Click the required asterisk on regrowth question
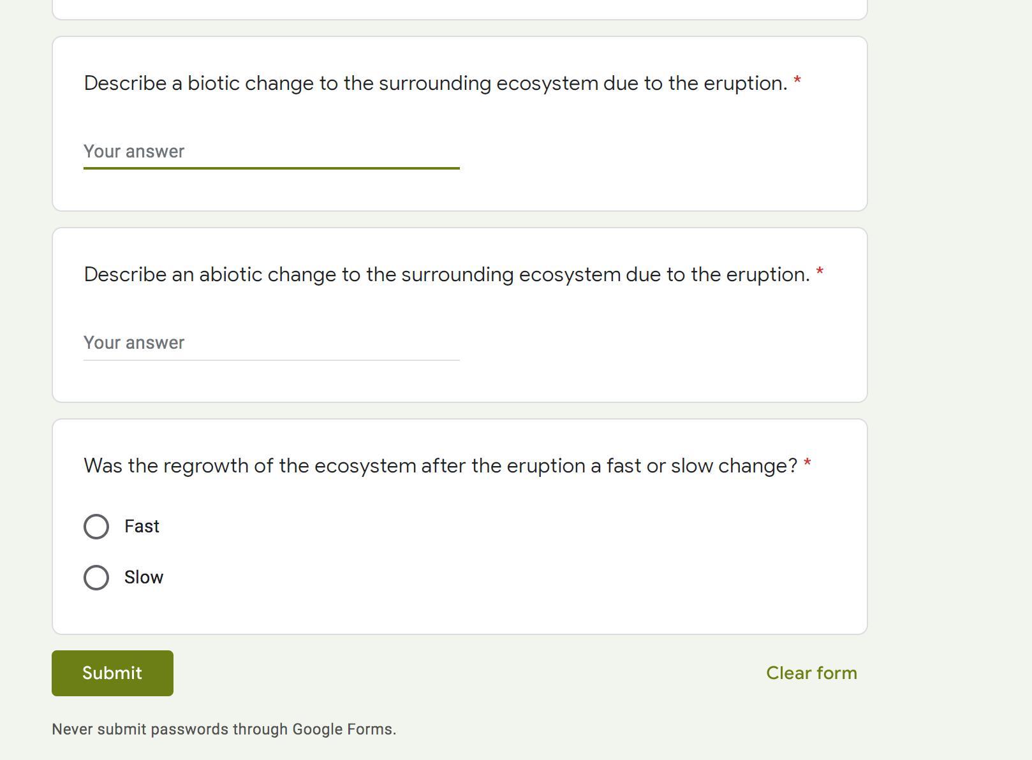The width and height of the screenshot is (1032, 760). [x=807, y=464]
